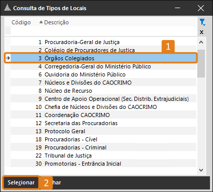Click the application logo in the title bar

[8, 8]
